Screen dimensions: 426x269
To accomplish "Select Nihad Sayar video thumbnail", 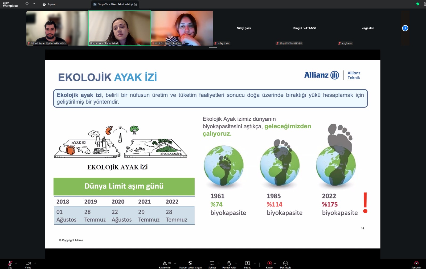I will [x=57, y=28].
